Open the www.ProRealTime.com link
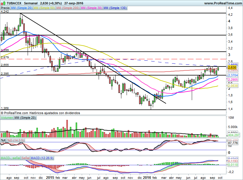Image resolution: width=243 pixels, height=180 pixels. tap(223, 3)
